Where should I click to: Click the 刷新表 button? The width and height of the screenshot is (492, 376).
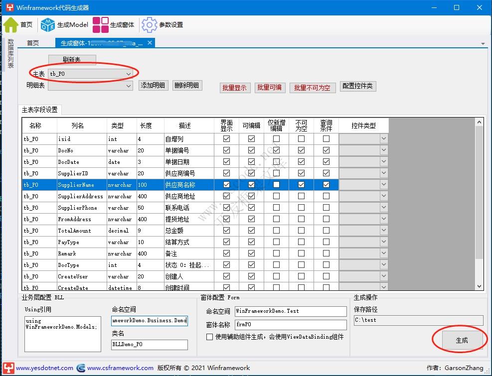click(x=72, y=59)
